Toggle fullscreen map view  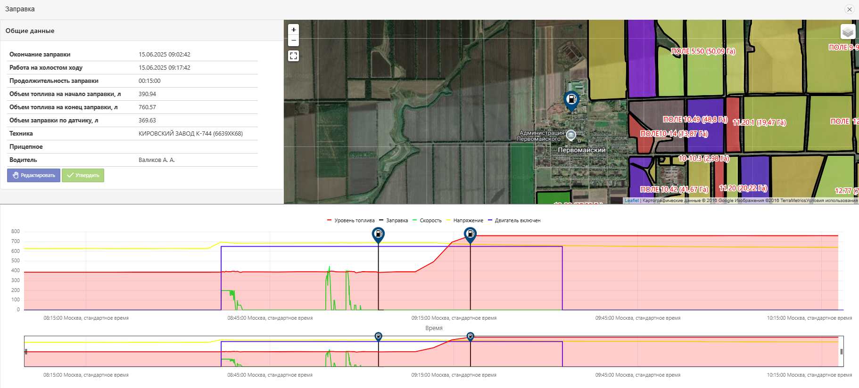[293, 56]
